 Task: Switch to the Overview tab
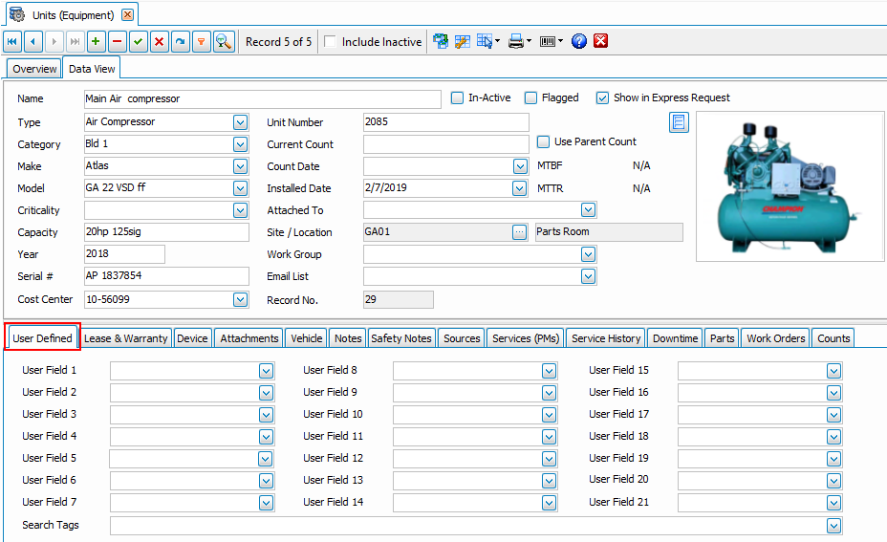tap(34, 69)
